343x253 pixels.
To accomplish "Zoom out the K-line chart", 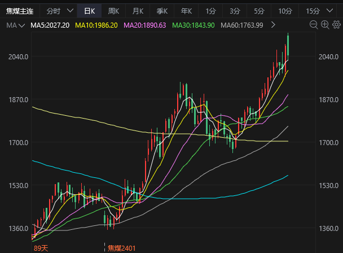I will click(313, 25).
